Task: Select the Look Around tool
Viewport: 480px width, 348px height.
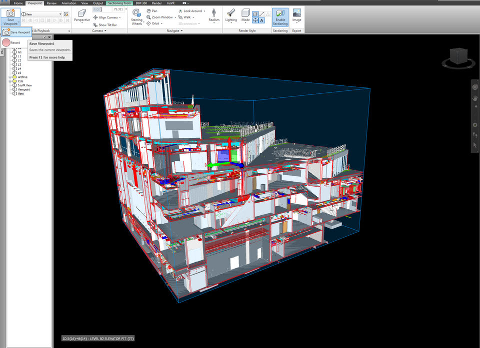Action: coord(190,10)
